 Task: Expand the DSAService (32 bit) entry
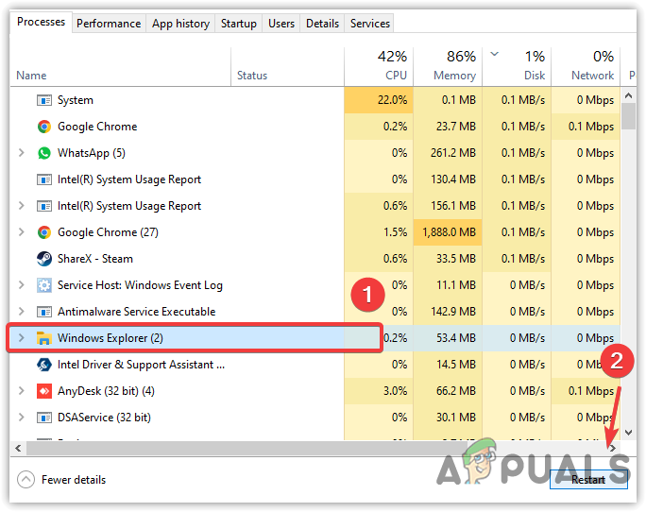point(22,418)
